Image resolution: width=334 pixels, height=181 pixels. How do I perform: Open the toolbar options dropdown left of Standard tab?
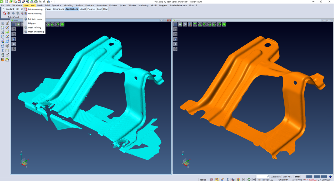[3, 9]
